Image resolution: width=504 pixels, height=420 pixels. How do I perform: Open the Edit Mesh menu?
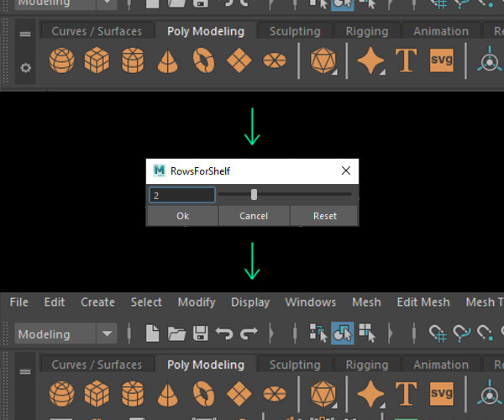click(423, 302)
